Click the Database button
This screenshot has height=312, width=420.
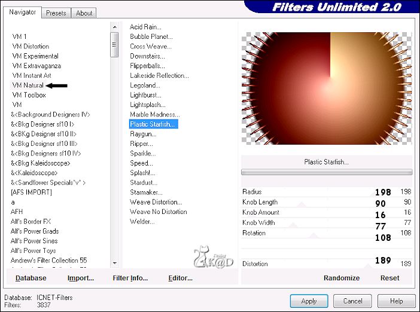point(31,278)
